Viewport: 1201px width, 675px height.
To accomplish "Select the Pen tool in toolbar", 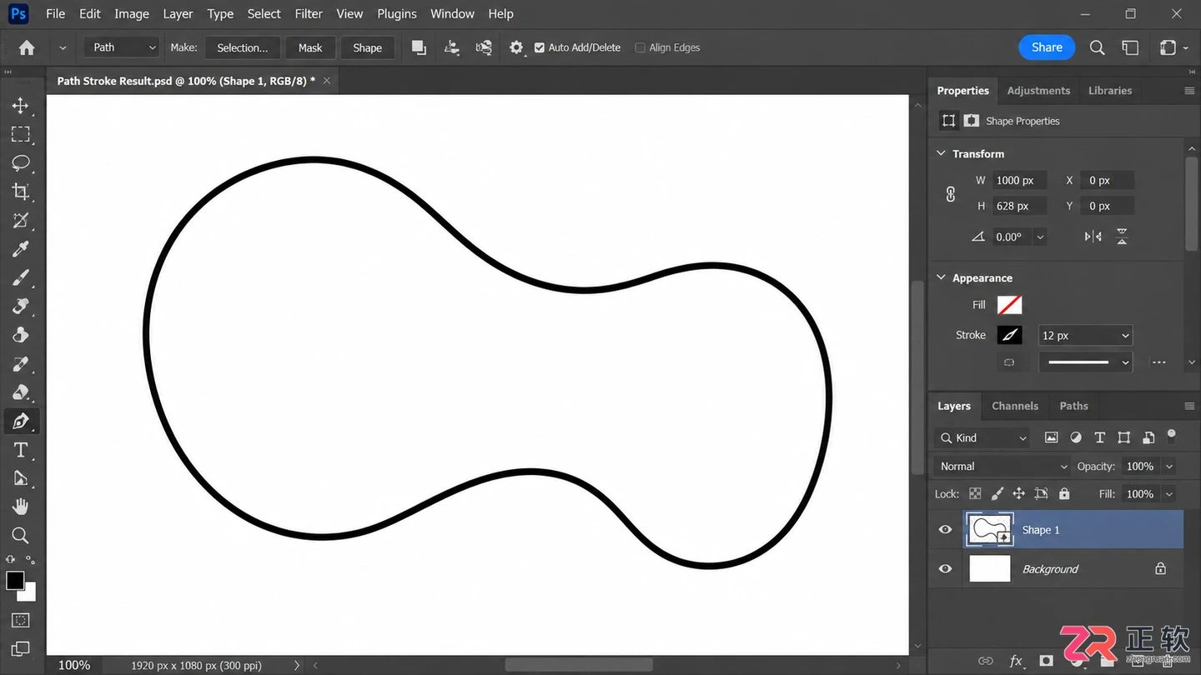I will click(x=20, y=421).
